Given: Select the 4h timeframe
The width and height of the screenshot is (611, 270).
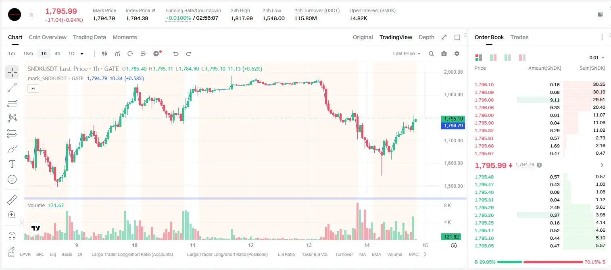Looking at the screenshot, I should (58, 54).
